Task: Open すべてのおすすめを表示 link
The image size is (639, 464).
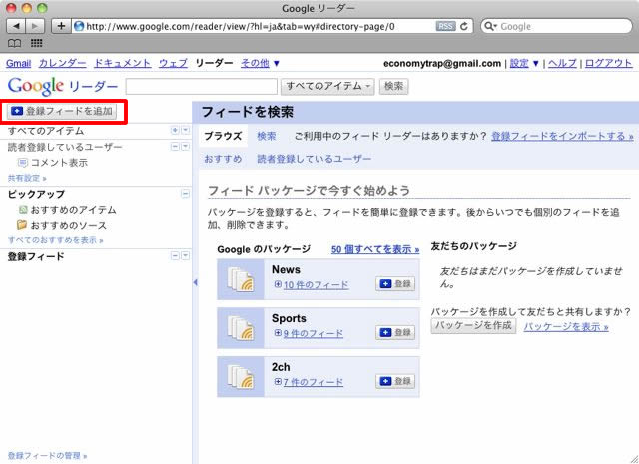Action: click(x=56, y=240)
